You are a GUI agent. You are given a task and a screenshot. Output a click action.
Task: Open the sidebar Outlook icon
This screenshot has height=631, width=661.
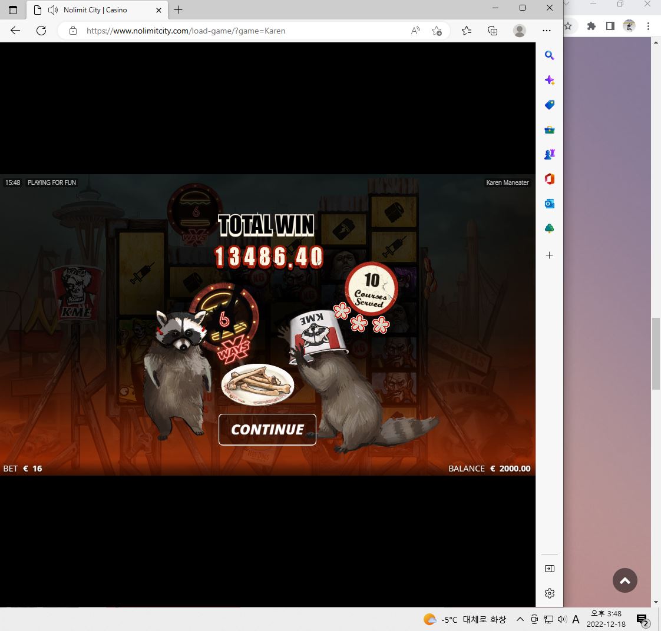(x=549, y=204)
